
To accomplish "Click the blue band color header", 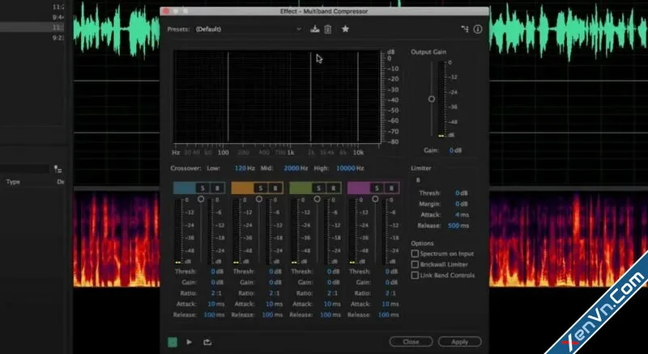I will (x=185, y=188).
